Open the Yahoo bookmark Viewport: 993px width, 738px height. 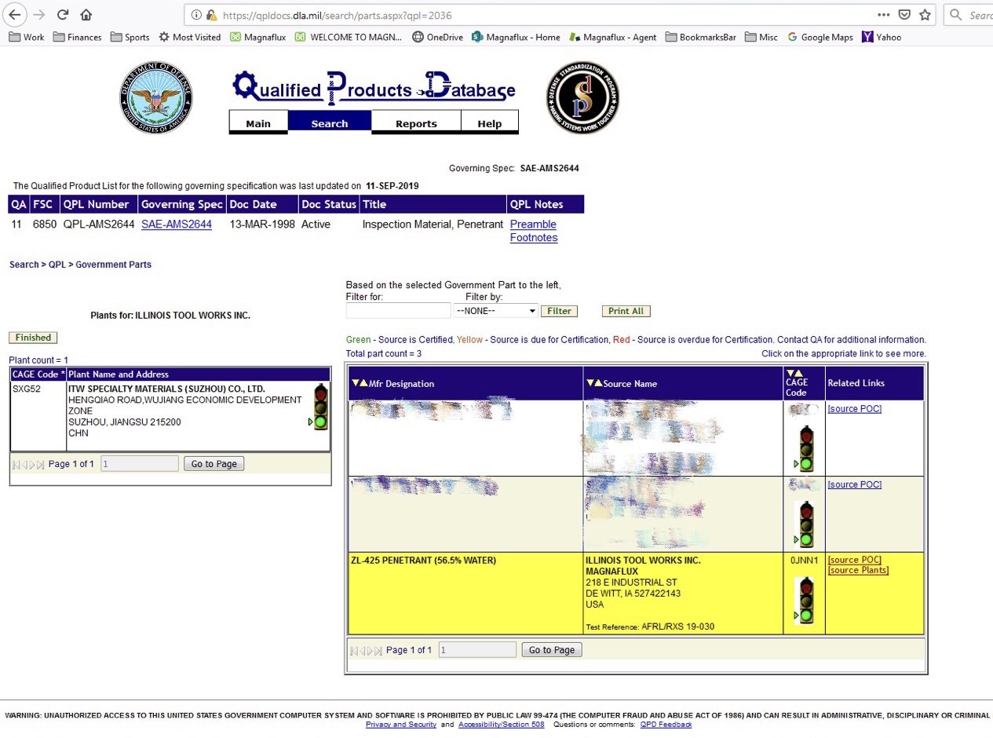click(882, 37)
